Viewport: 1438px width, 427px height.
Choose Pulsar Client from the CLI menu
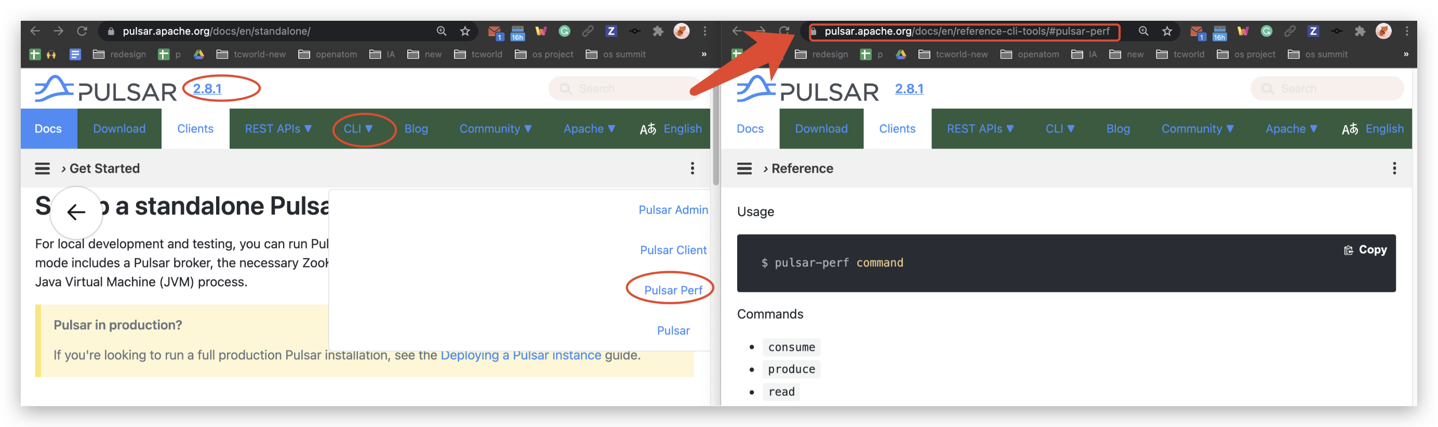tap(673, 250)
